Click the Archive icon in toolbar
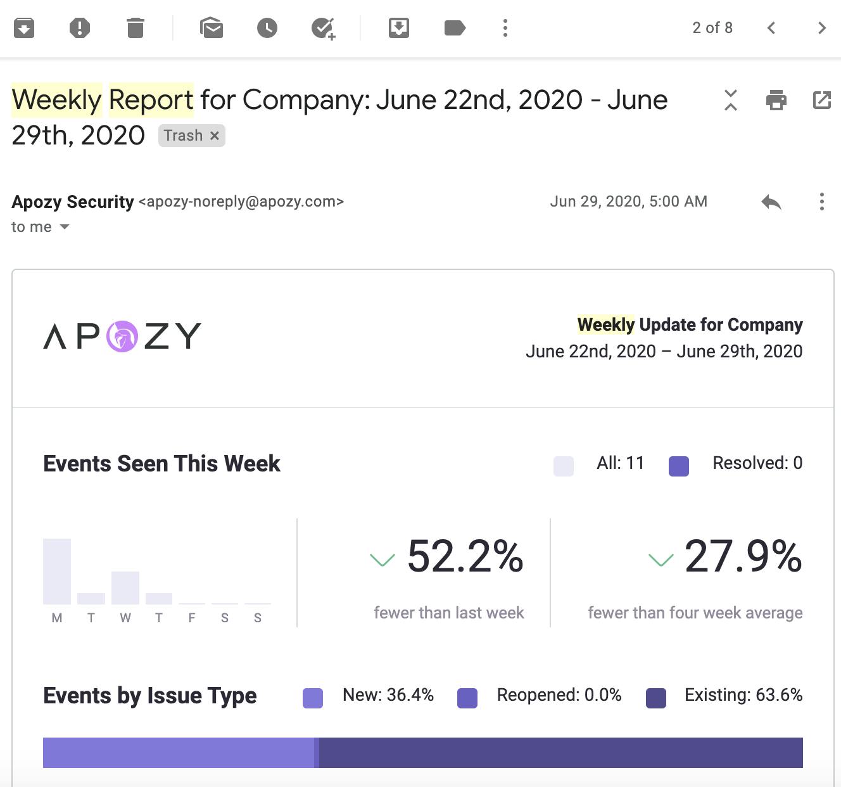The height and width of the screenshot is (787, 841). pyautogui.click(x=24, y=28)
